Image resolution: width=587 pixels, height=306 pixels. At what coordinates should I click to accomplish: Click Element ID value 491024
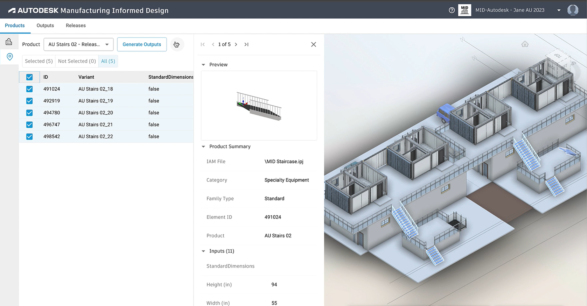click(273, 217)
